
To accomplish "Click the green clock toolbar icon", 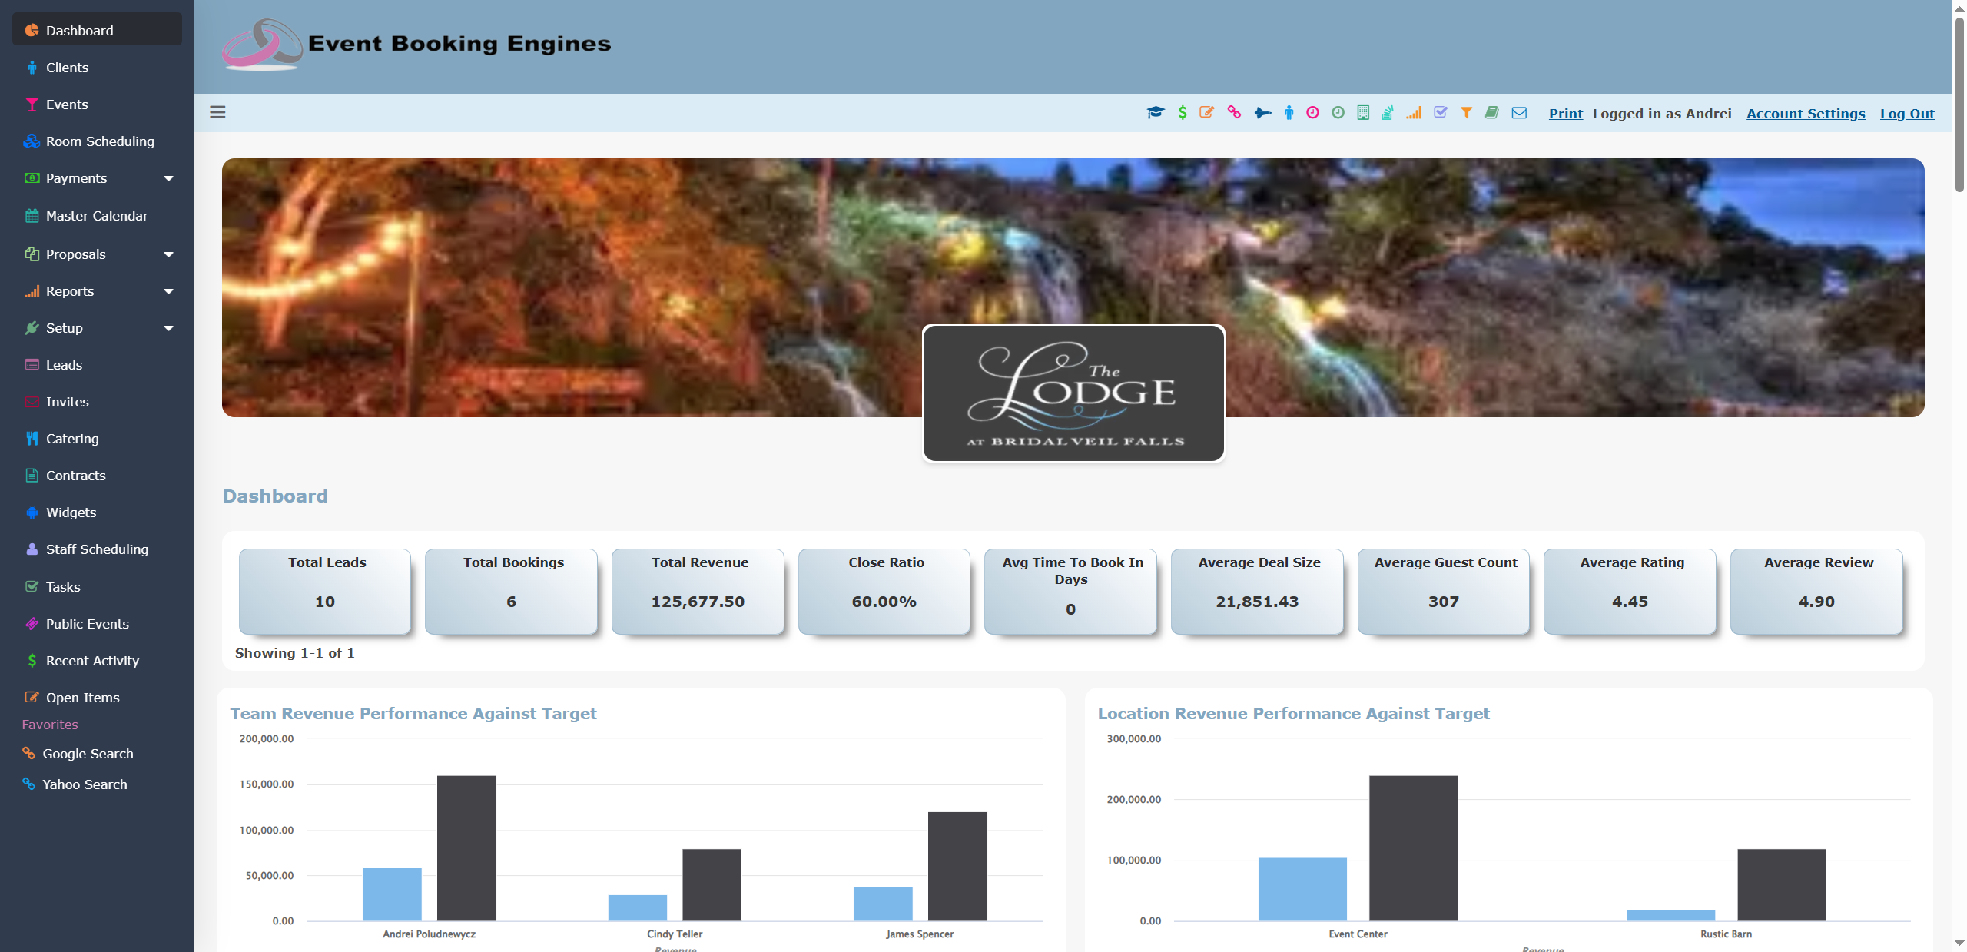I will [x=1338, y=112].
